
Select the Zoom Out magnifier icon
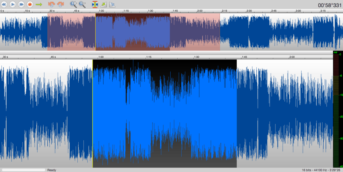pos(82,4)
